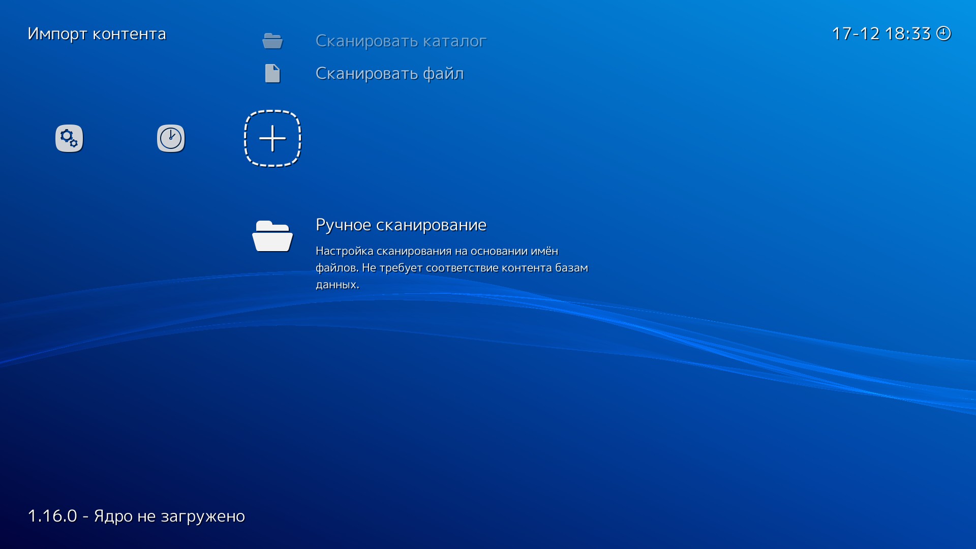Select the Ручное сканирование title
This screenshot has width=976, height=549.
[x=401, y=225]
